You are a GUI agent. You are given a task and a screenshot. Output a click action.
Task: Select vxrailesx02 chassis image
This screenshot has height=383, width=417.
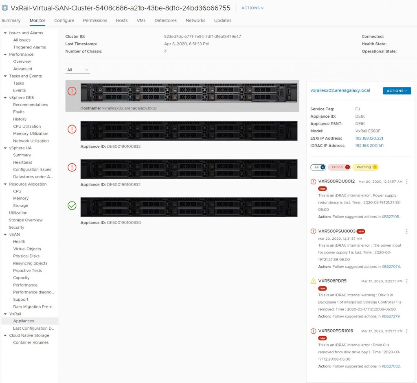(x=189, y=92)
